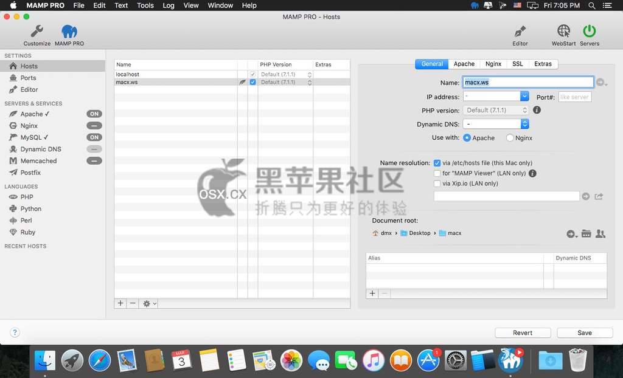Toggle the Dynamic DNS switch
Image resolution: width=623 pixels, height=378 pixels.
click(x=94, y=149)
